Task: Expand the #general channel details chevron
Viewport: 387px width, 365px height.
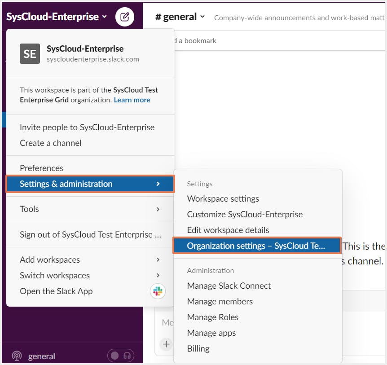Action: pos(202,17)
